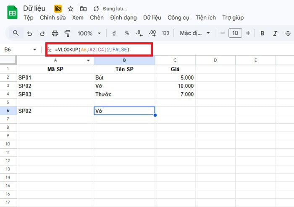Toggle italic formatting
294x207 pixels.
pyautogui.click(x=275, y=33)
